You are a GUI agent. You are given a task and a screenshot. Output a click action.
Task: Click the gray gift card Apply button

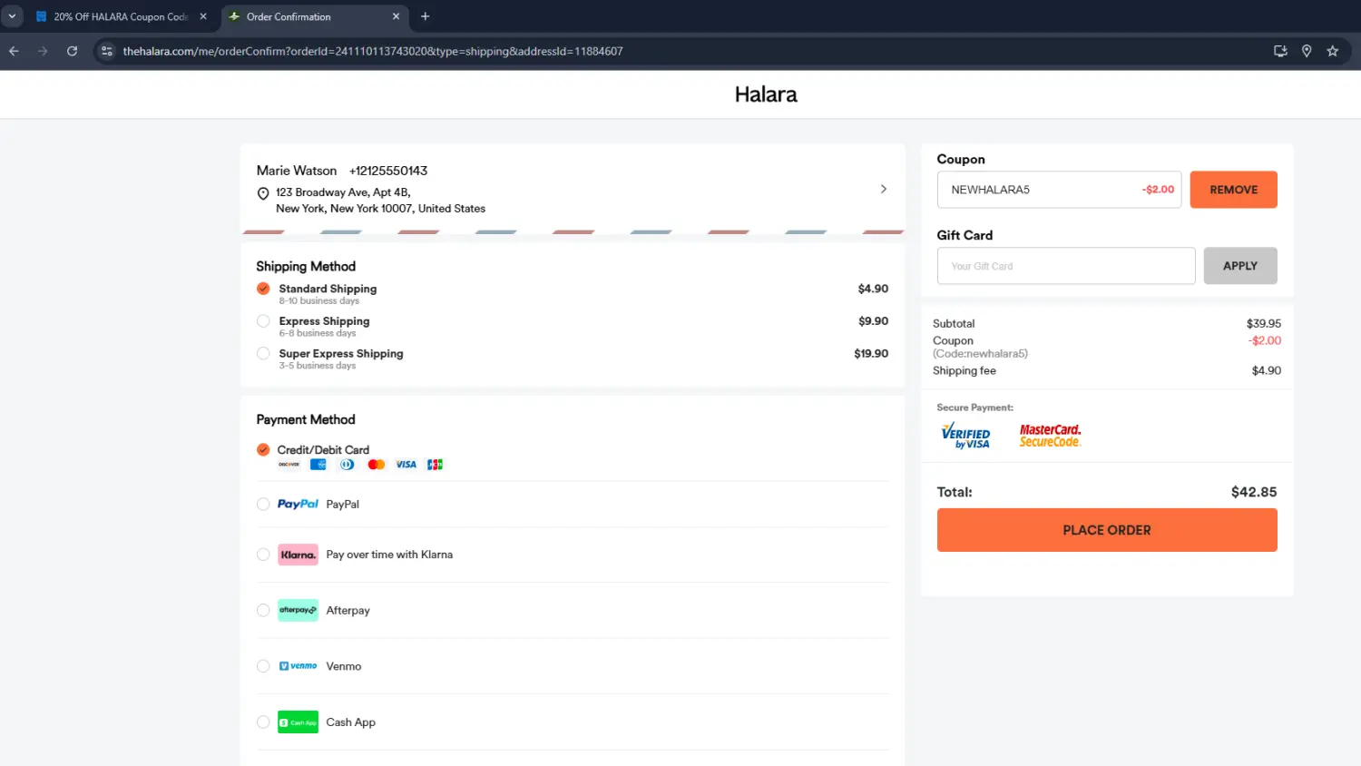pyautogui.click(x=1239, y=266)
